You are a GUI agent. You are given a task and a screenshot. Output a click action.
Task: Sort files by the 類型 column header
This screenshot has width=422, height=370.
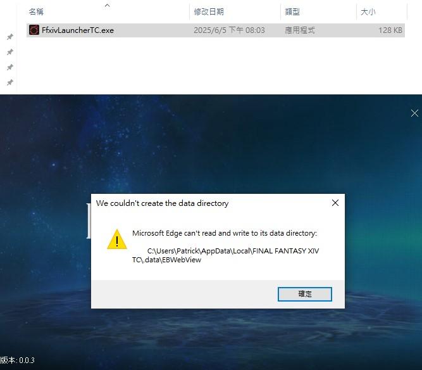click(292, 11)
